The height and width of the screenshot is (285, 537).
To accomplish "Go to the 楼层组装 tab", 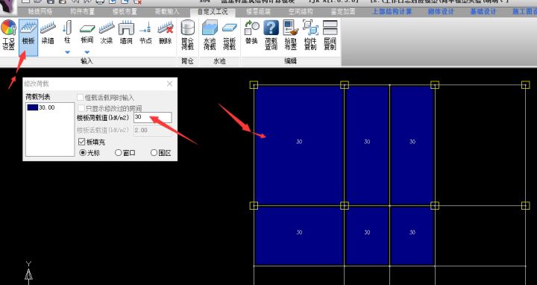I will click(x=258, y=12).
